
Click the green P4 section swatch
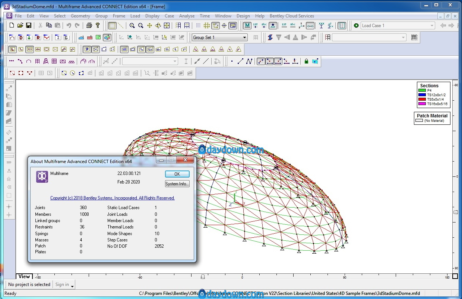(x=422, y=91)
